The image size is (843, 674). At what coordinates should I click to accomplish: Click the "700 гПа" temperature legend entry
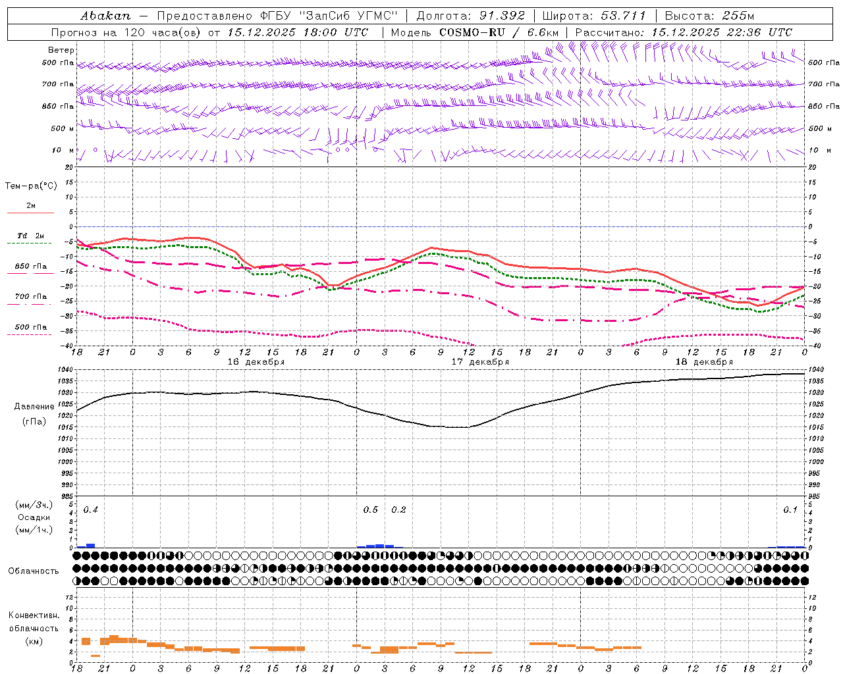pos(30,296)
